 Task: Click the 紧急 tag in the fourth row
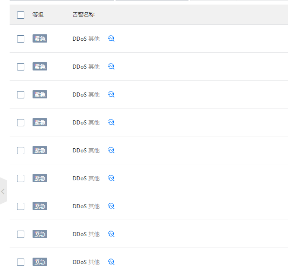point(40,122)
